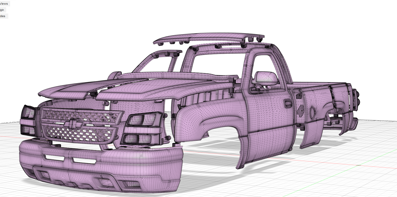The height and width of the screenshot is (197, 397).
Task: Click the Chevrolet bowtie emblem on the grille
Action: [72, 124]
